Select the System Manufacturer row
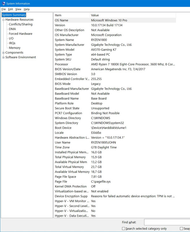 pyautogui.click(x=115, y=45)
